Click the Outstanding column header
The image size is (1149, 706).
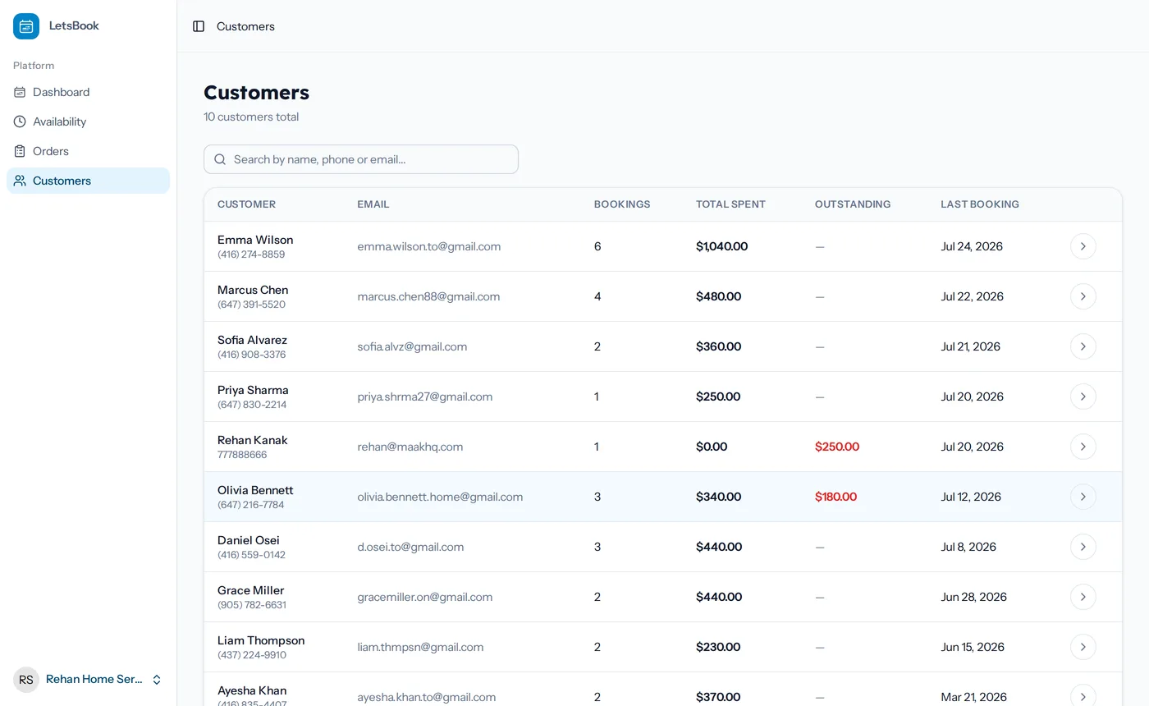coord(853,204)
